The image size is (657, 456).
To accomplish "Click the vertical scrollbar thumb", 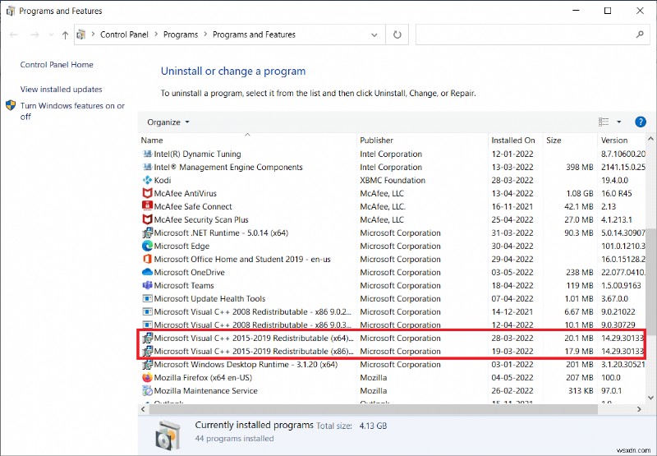I will 650,281.
